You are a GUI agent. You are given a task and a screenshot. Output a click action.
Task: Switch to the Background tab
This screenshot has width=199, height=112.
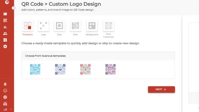(92, 28)
